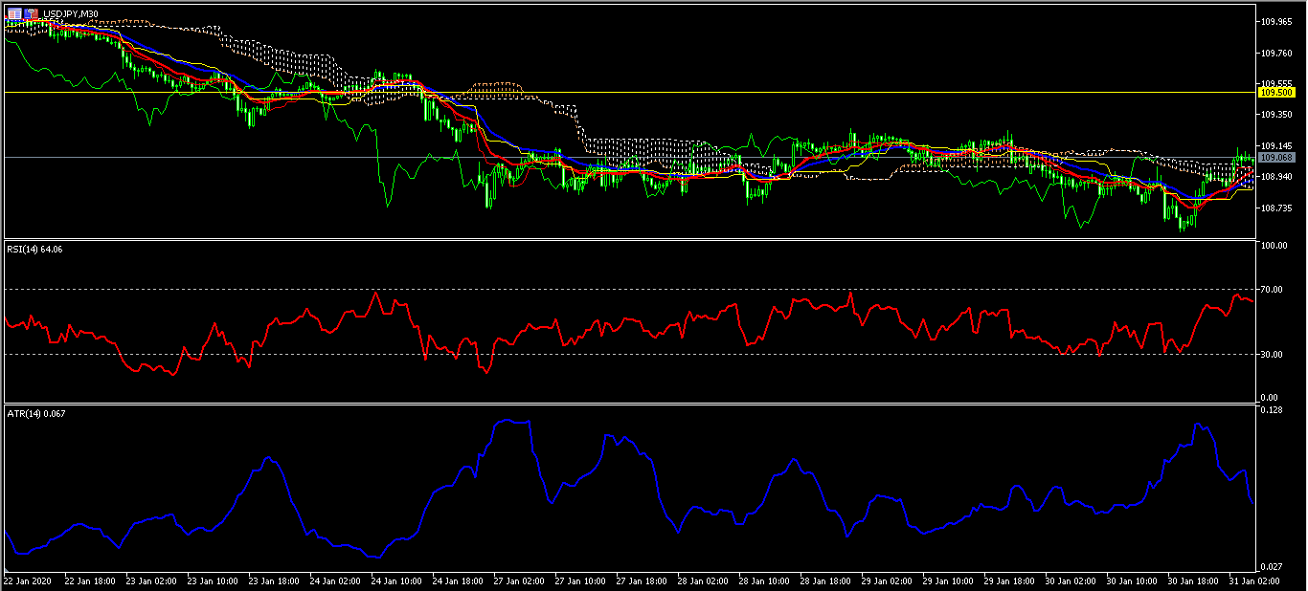The width and height of the screenshot is (1308, 591).
Task: Click the 29 Jan 18:00 time label
Action: (x=1008, y=580)
